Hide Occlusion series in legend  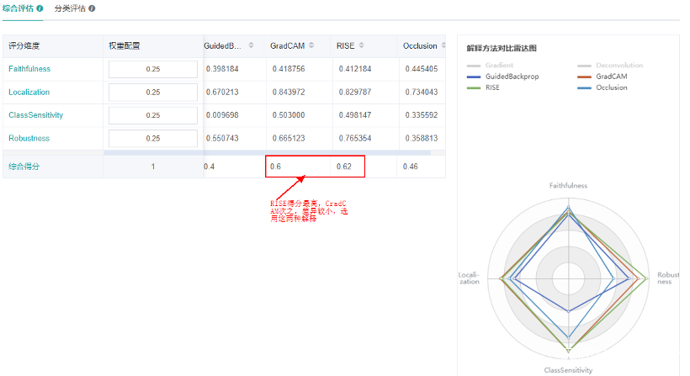(602, 87)
